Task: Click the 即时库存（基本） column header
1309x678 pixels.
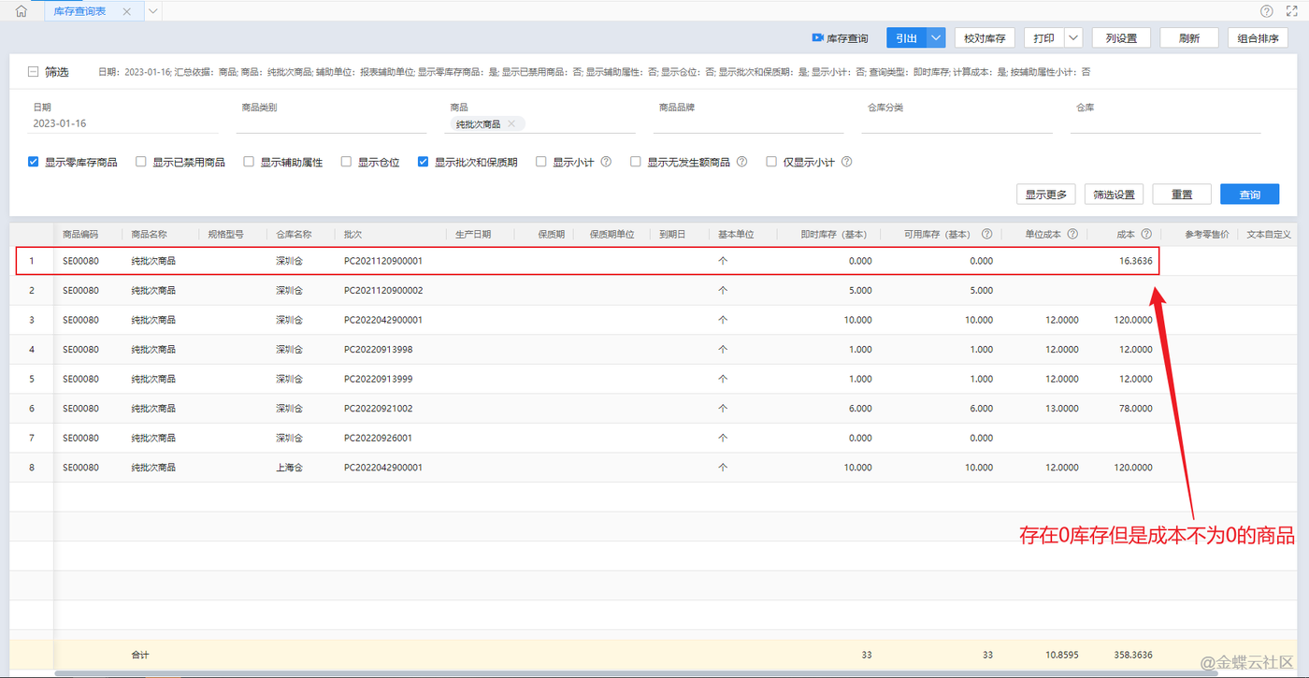Action: point(834,234)
